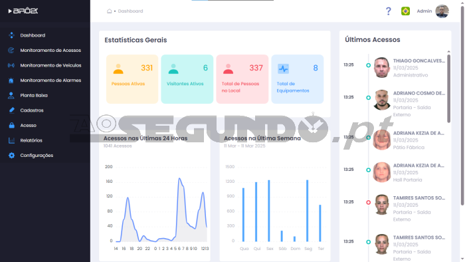Click the red status marker for Tamires
The width and height of the screenshot is (465, 262).
tap(368, 202)
